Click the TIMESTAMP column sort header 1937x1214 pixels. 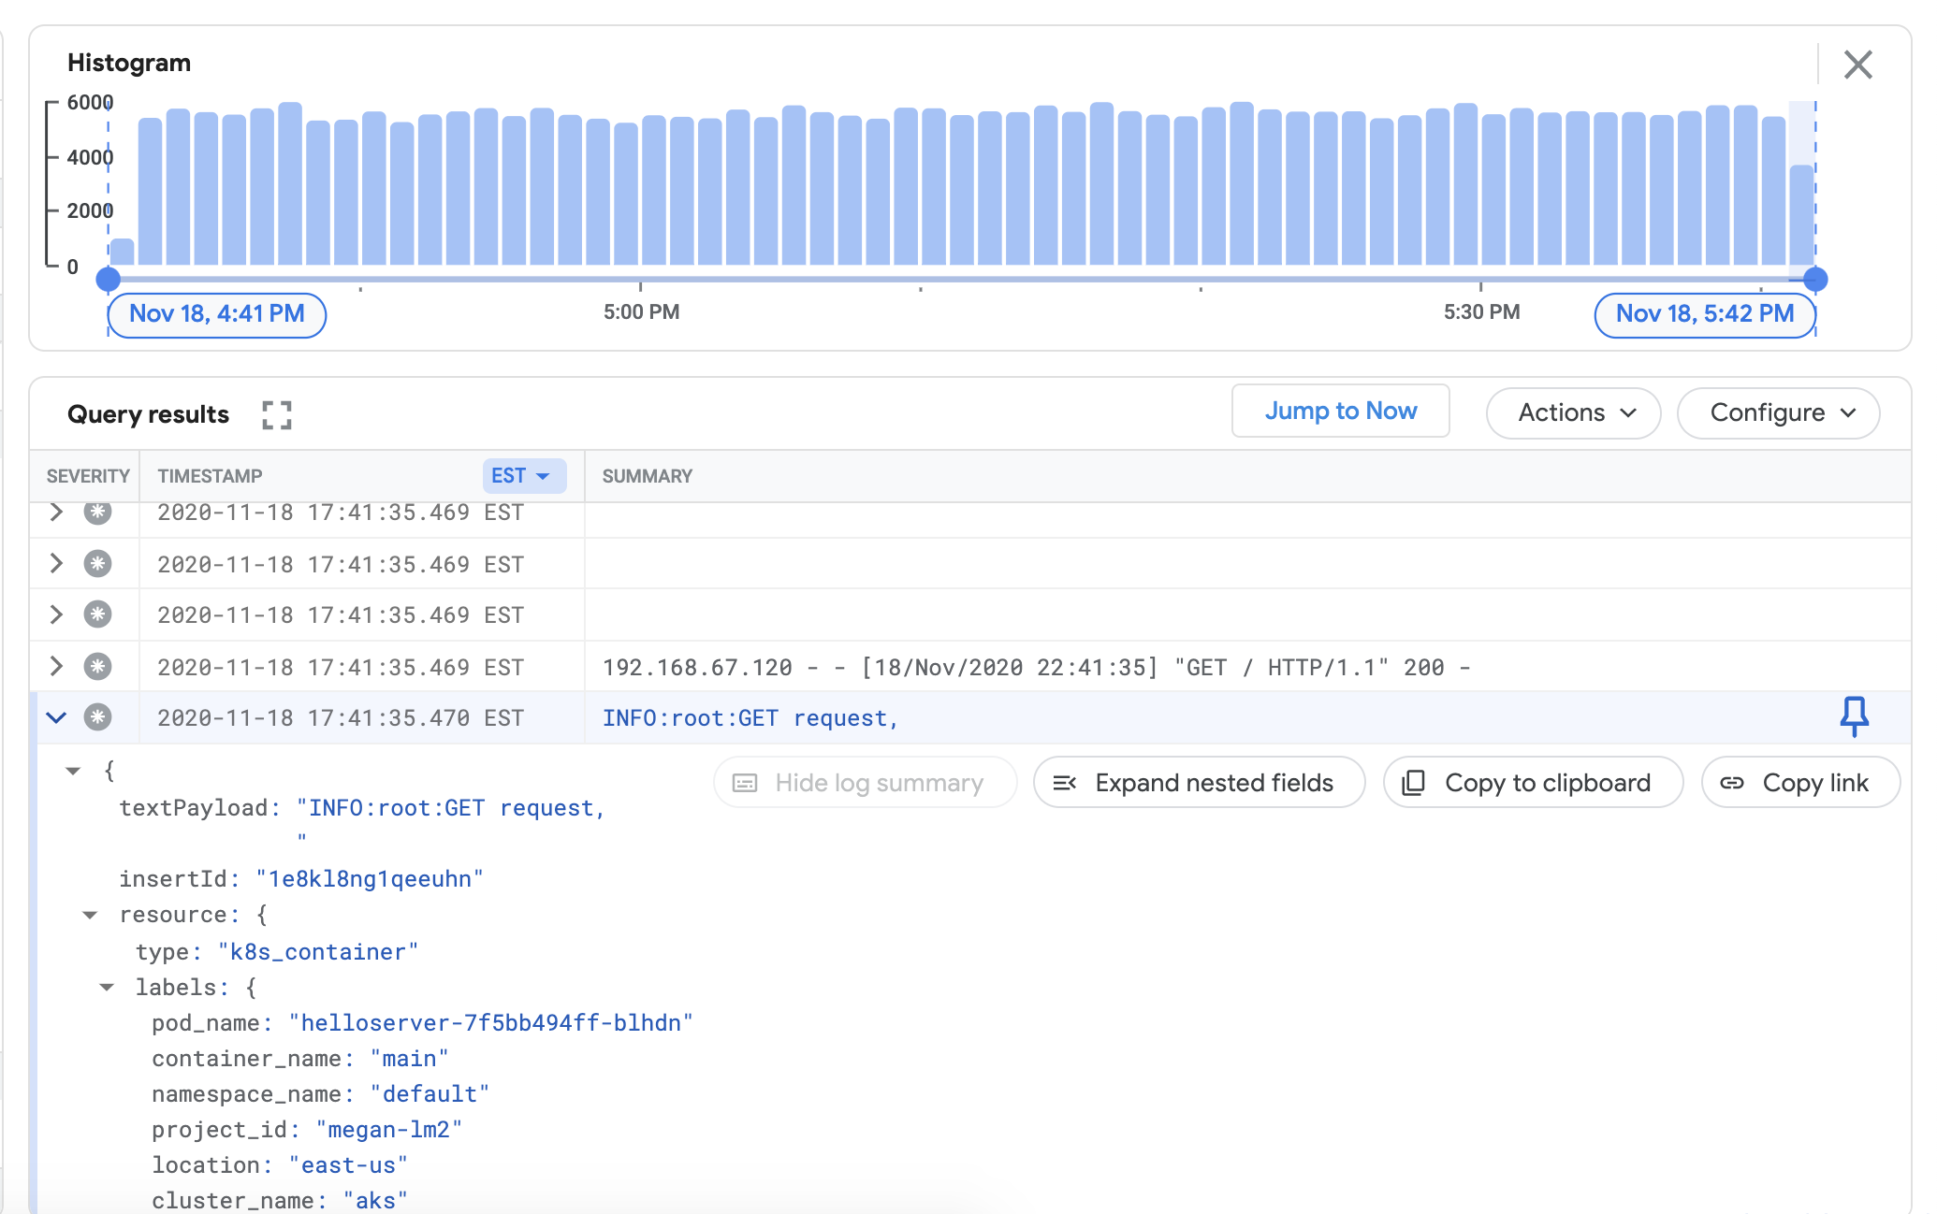pos(211,474)
